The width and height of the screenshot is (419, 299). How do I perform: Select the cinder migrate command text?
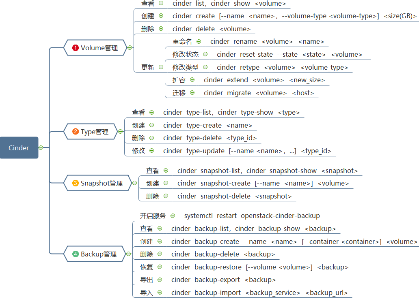[259, 93]
